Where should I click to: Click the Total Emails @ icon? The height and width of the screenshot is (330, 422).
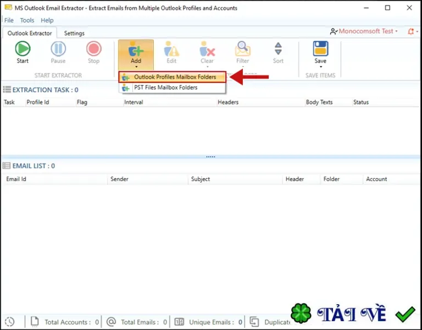111,322
